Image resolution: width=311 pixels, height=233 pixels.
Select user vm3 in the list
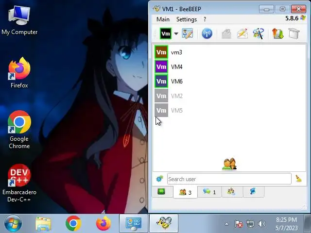[229, 52]
